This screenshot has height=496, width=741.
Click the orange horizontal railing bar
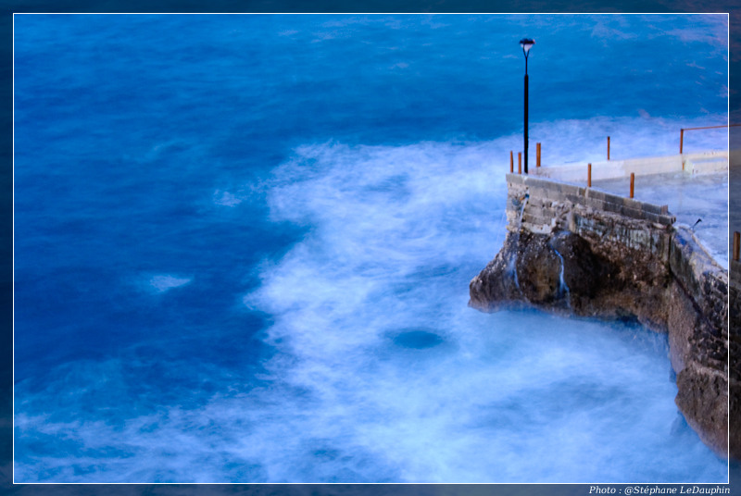[x=706, y=128]
